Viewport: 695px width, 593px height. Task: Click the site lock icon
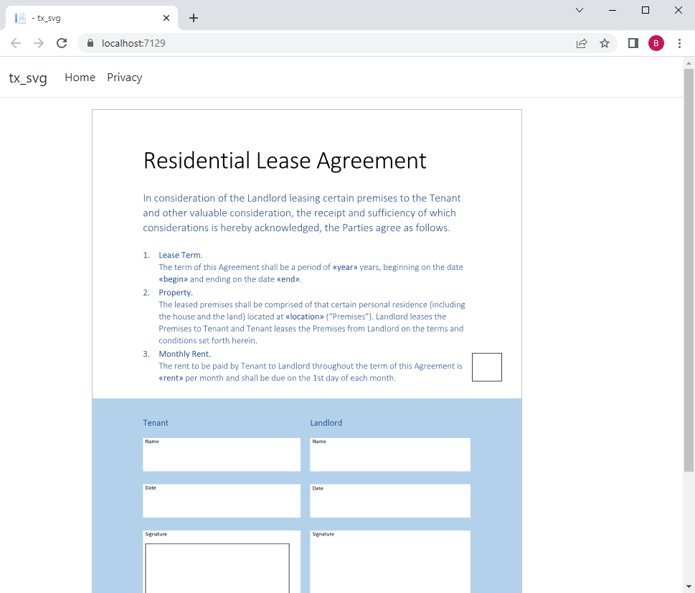(x=90, y=43)
